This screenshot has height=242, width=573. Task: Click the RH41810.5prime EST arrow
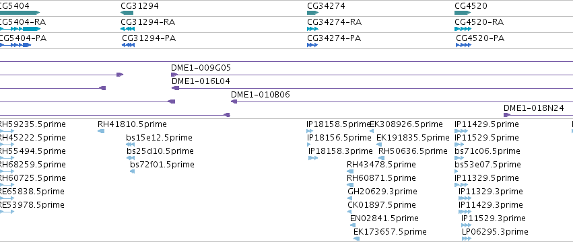click(x=101, y=131)
